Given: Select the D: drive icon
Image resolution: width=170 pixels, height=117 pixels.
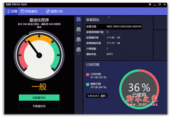Looking at the screenshot, I should [78, 29].
